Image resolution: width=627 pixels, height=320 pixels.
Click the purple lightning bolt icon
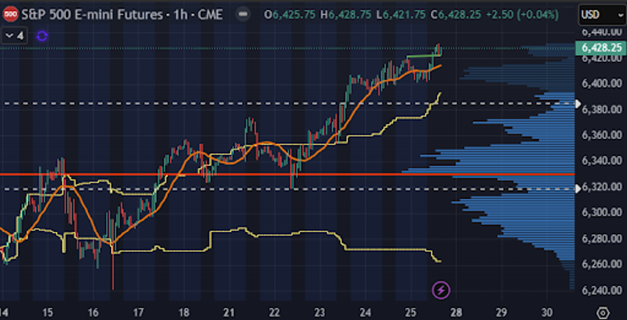click(x=441, y=290)
